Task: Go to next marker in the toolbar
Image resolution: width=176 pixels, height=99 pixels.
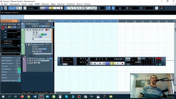Action: [43, 8]
